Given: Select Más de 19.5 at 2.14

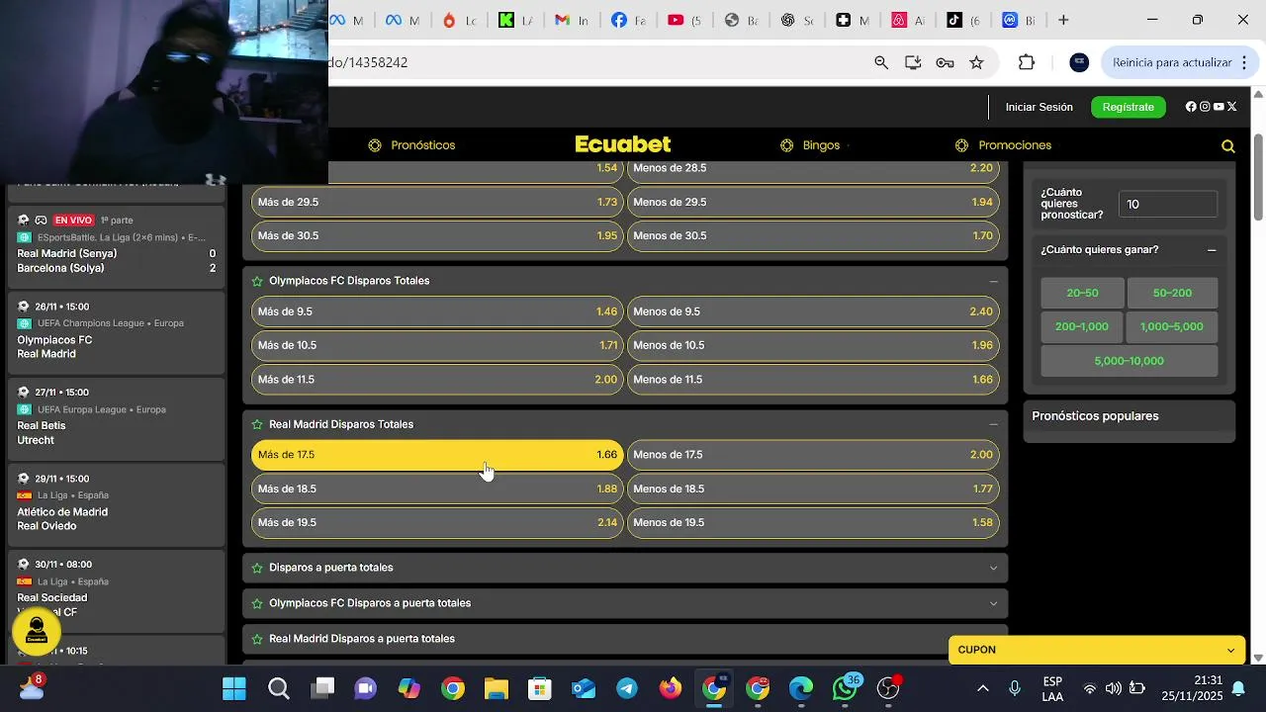Looking at the screenshot, I should click(x=437, y=522).
